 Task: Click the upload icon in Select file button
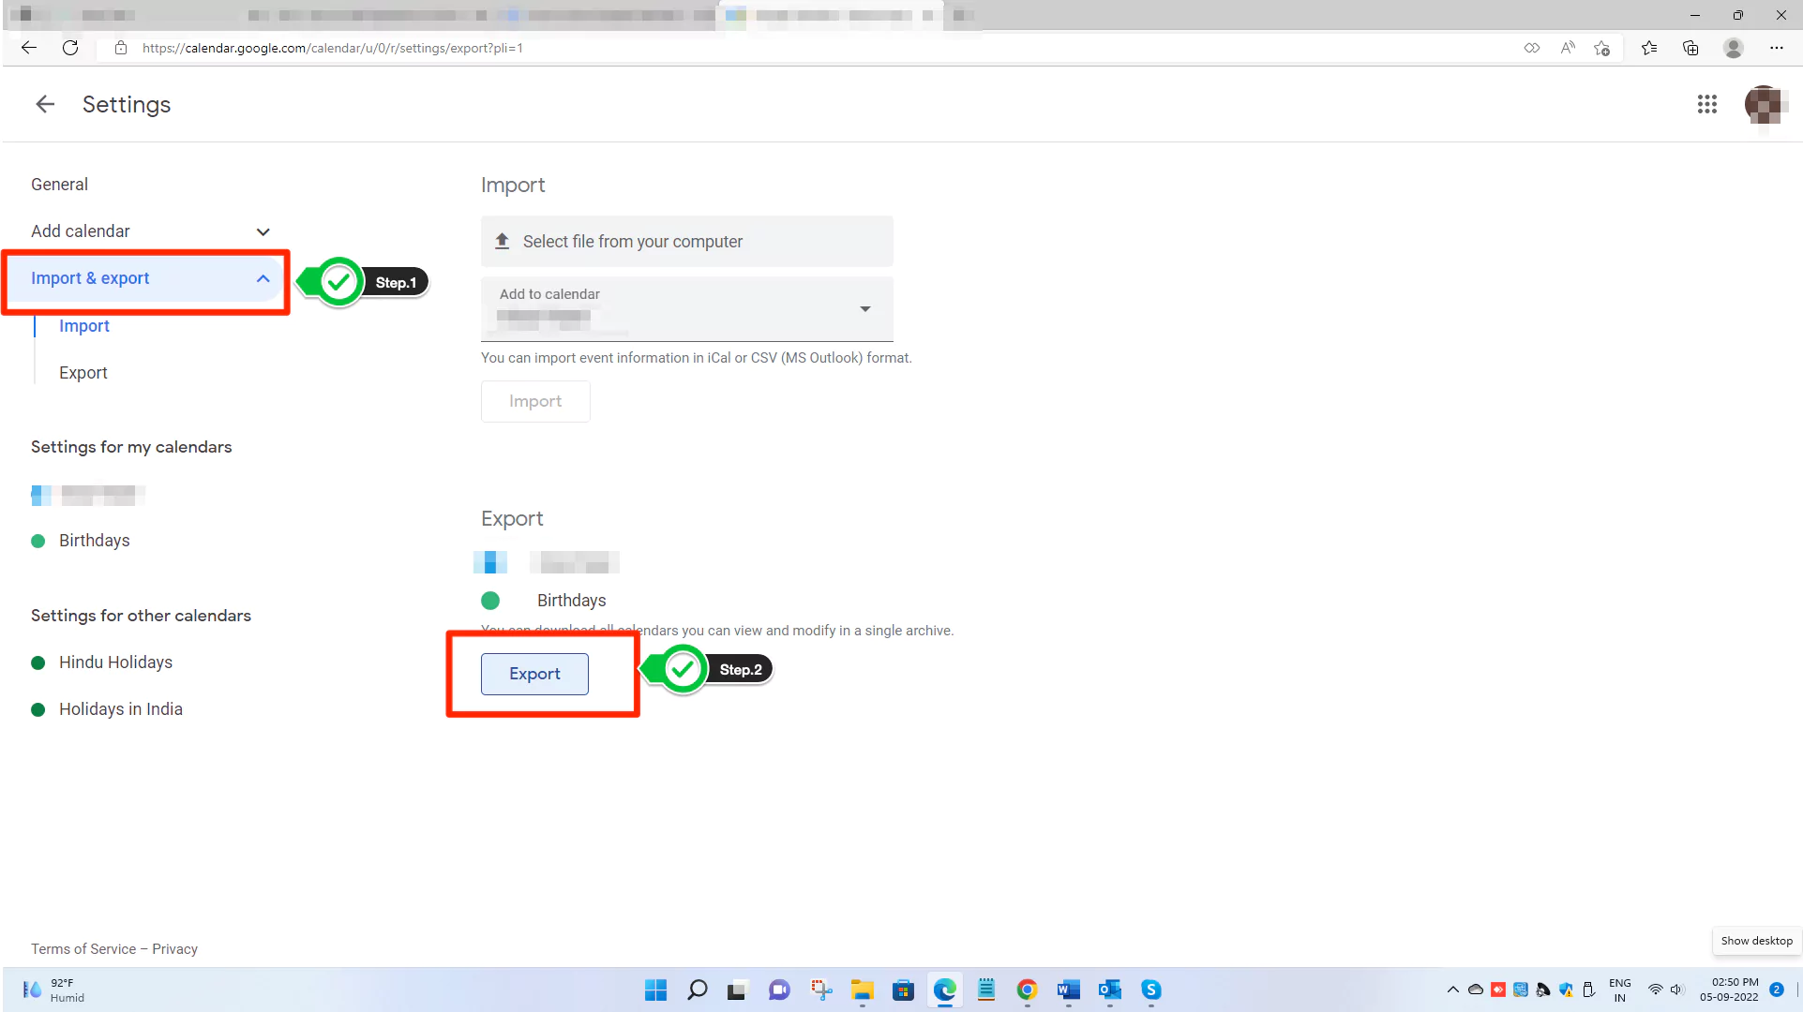[503, 241]
